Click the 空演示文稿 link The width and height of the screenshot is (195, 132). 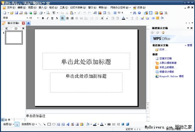coord(166,58)
